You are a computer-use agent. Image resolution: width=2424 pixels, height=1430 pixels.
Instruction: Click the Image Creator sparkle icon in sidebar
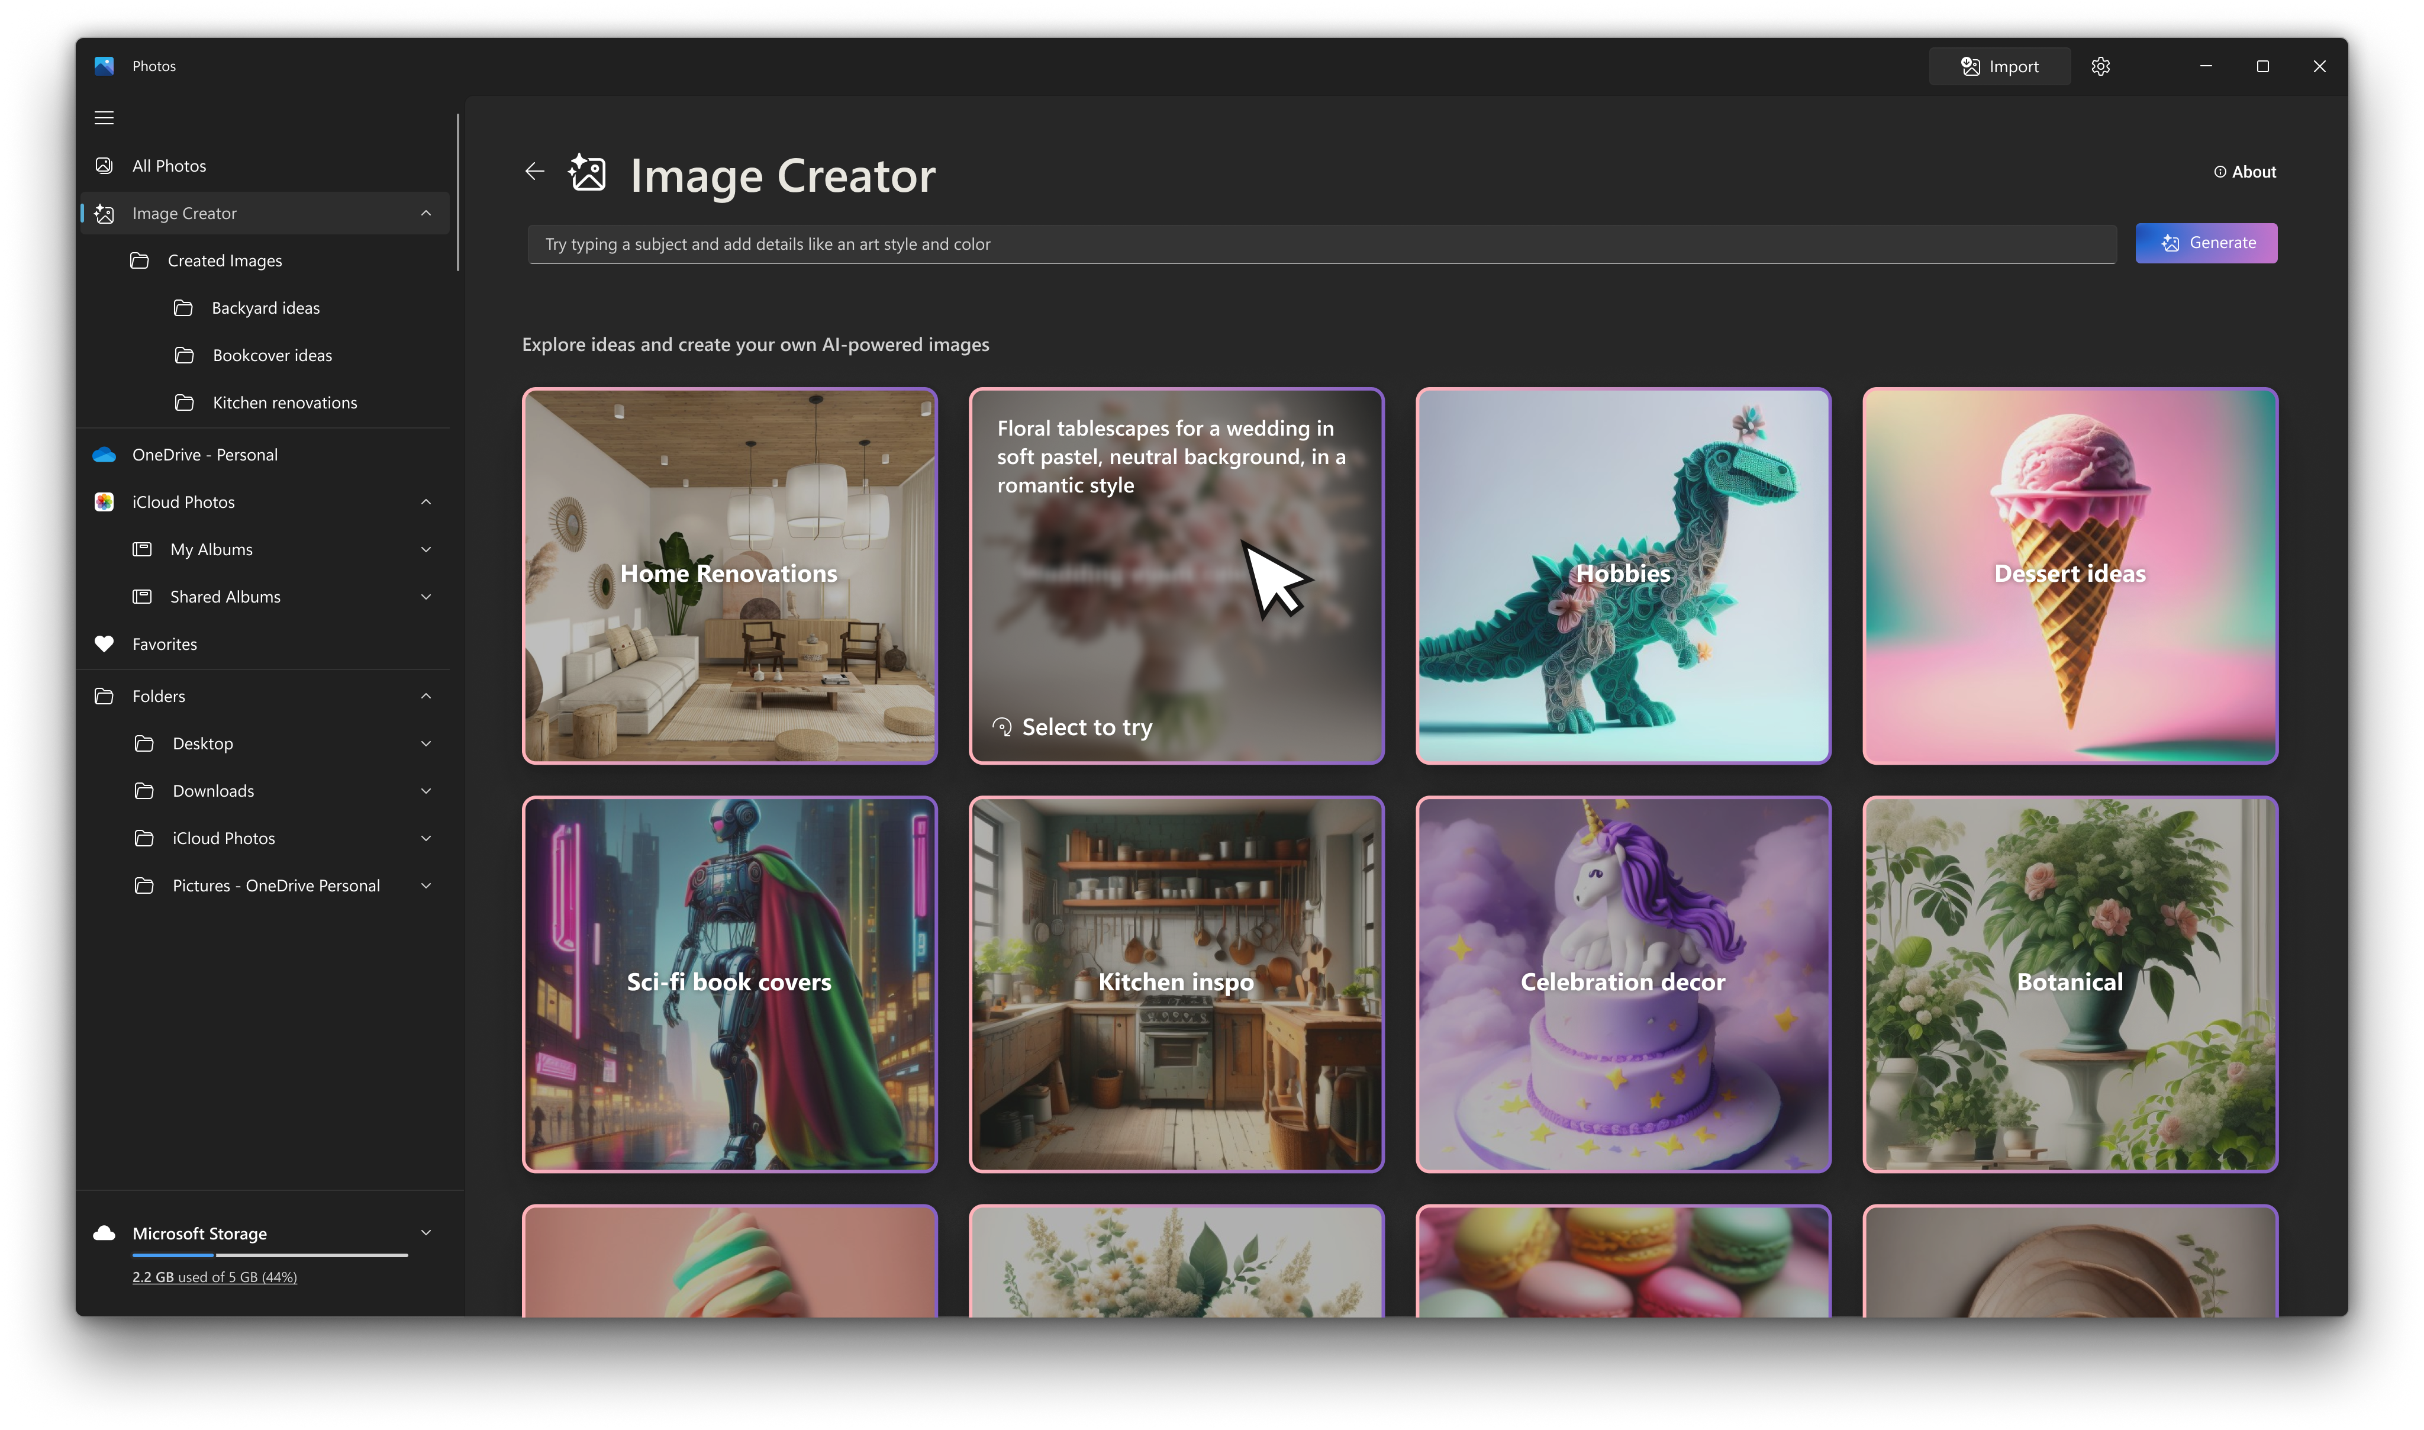[105, 213]
